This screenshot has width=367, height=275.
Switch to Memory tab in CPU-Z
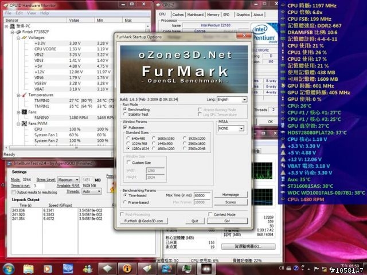pos(213,14)
